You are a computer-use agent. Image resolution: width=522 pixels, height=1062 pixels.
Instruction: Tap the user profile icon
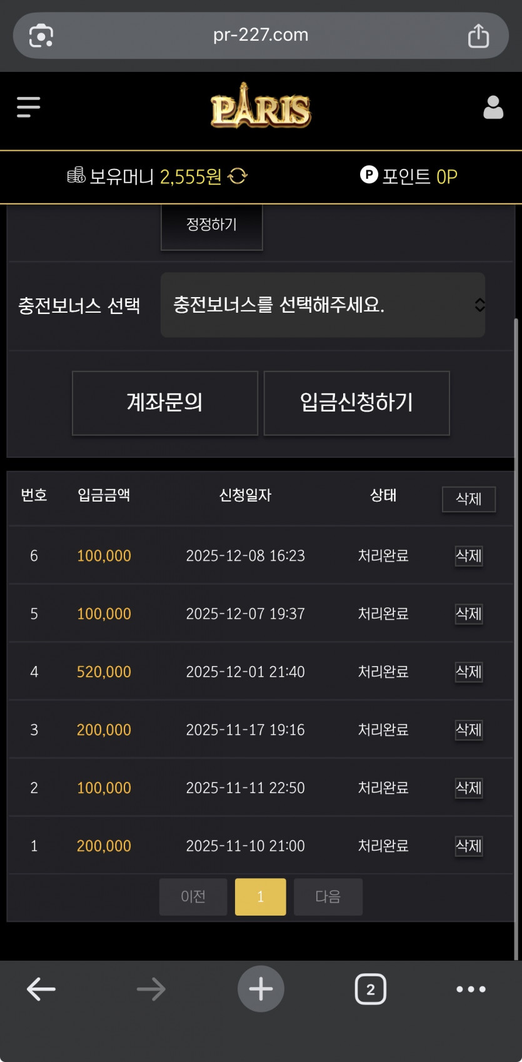coord(493,107)
